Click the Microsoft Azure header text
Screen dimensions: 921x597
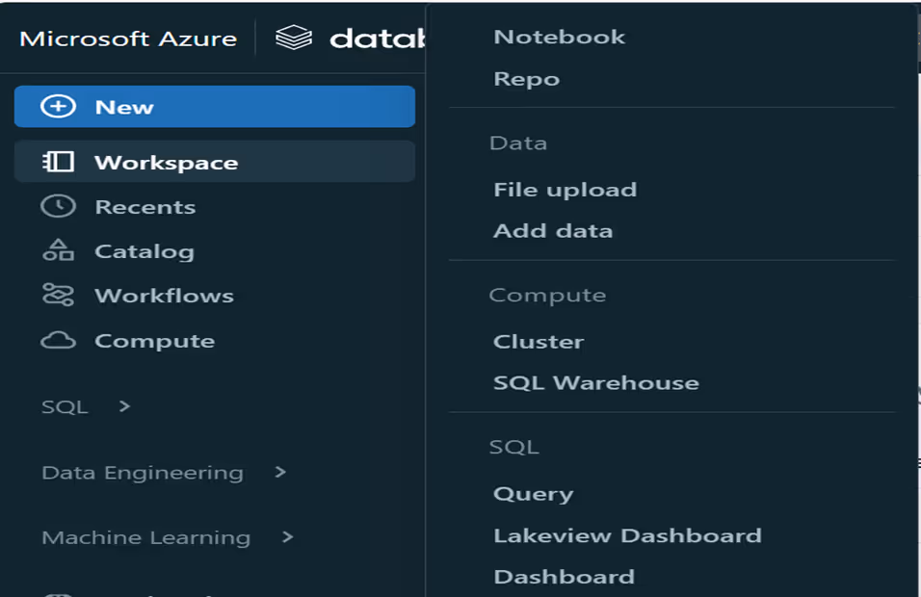pyautogui.click(x=128, y=39)
